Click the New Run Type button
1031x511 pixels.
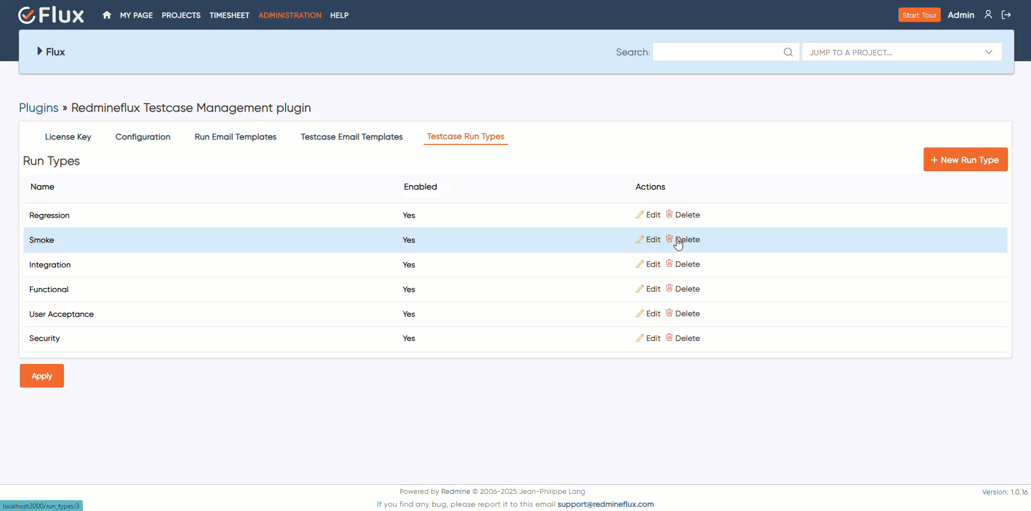(x=965, y=160)
